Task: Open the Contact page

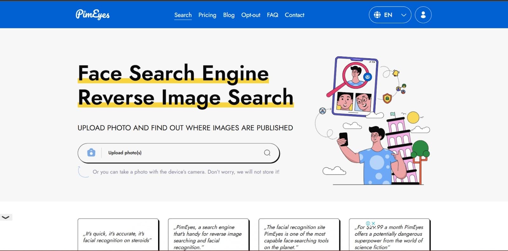Action: click(294, 15)
